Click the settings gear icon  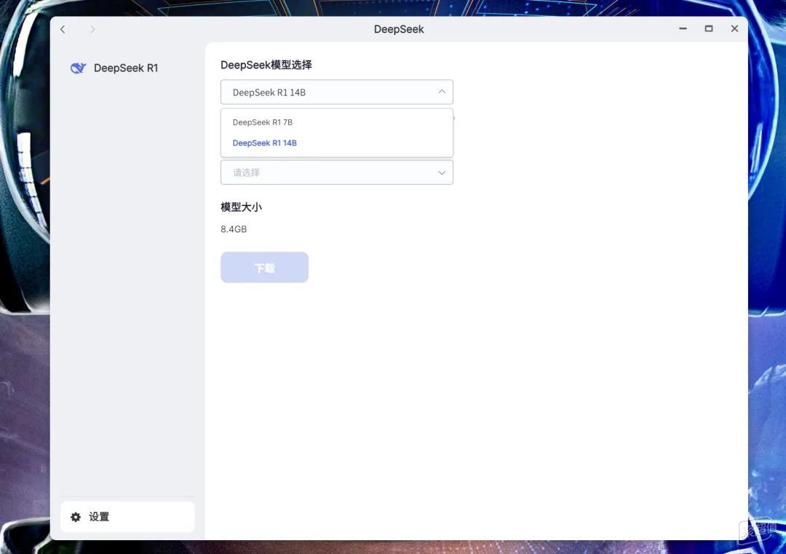(x=76, y=517)
